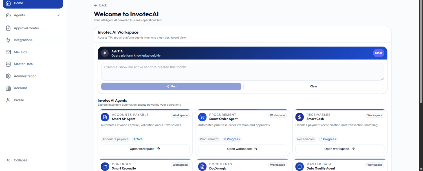The width and height of the screenshot is (423, 171).
Task: Select Master Data in sidebar
Action: (x=33, y=64)
